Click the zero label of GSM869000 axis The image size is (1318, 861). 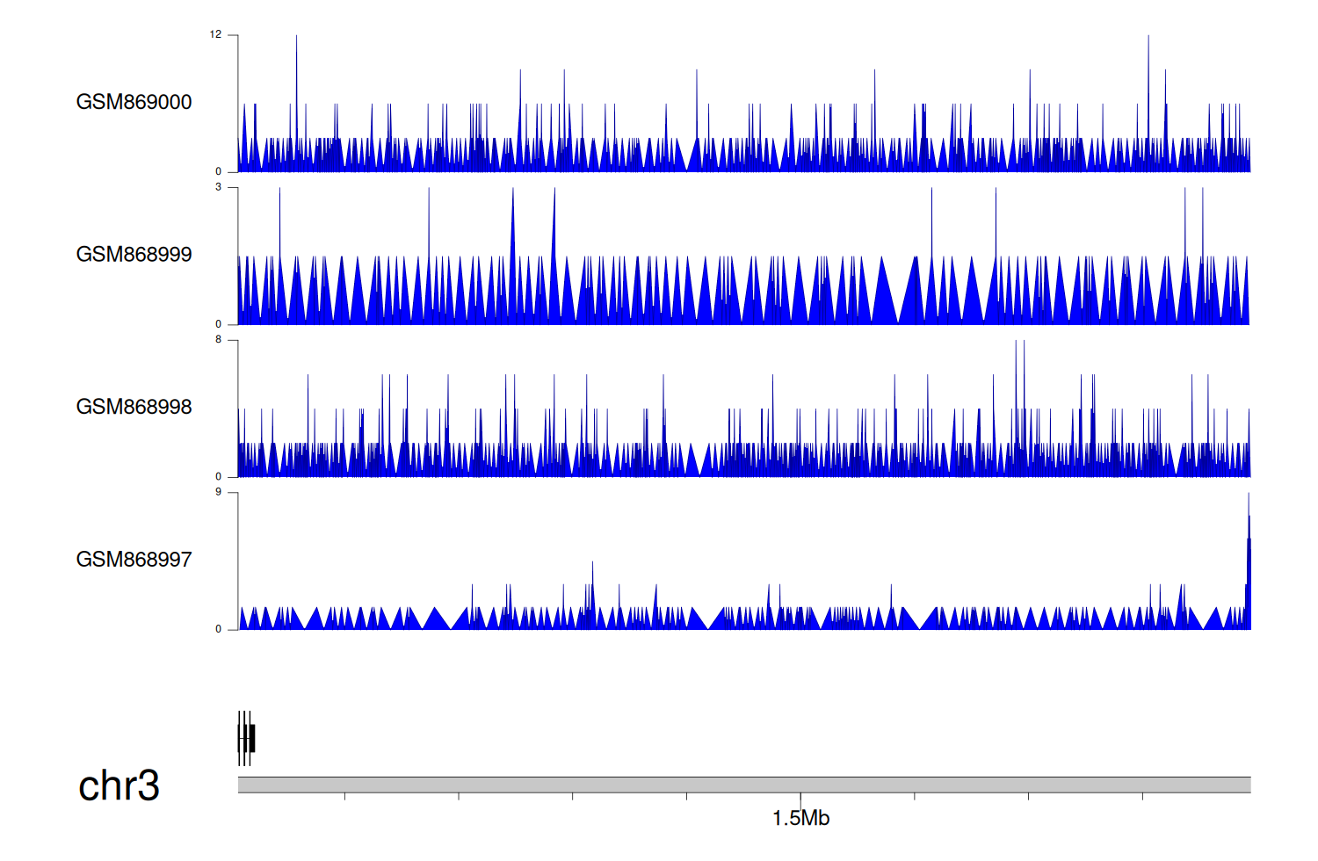click(x=219, y=172)
